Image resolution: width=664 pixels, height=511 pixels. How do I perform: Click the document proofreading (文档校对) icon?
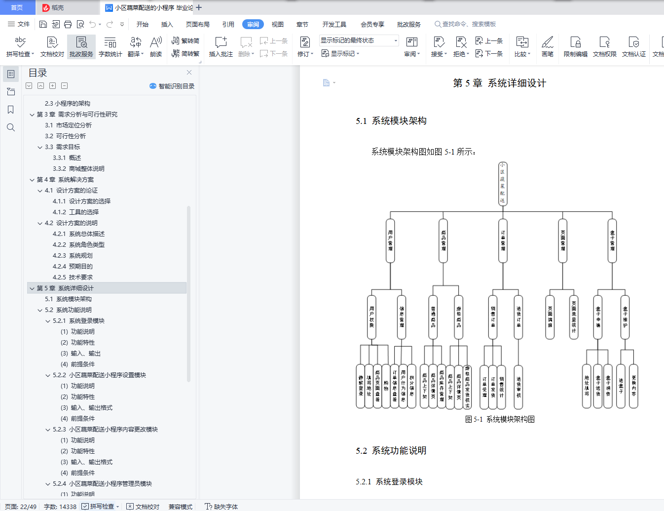52,47
